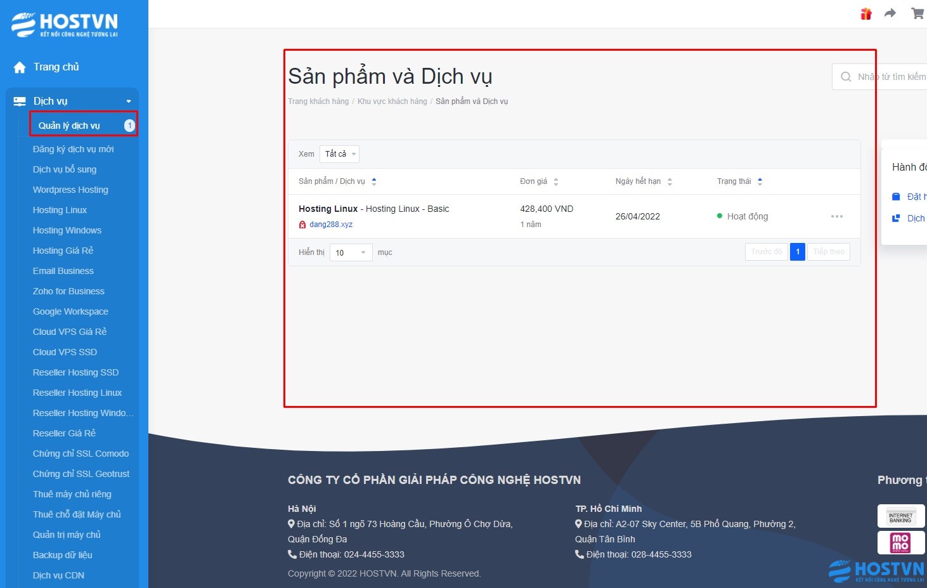Open Reseller Hosting SSD menu item
927x588 pixels.
click(75, 372)
